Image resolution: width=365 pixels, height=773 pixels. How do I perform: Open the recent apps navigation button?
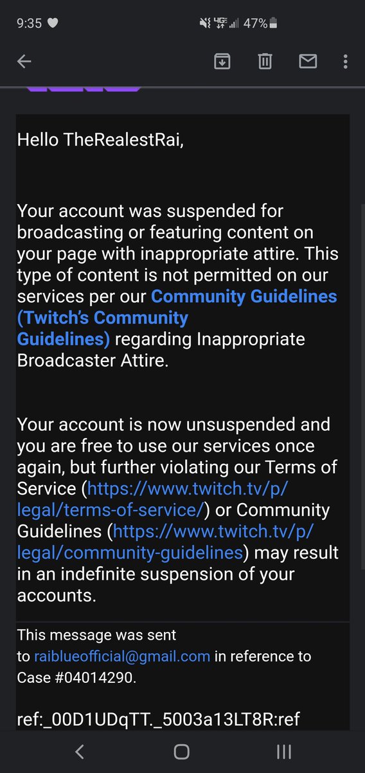point(284,751)
